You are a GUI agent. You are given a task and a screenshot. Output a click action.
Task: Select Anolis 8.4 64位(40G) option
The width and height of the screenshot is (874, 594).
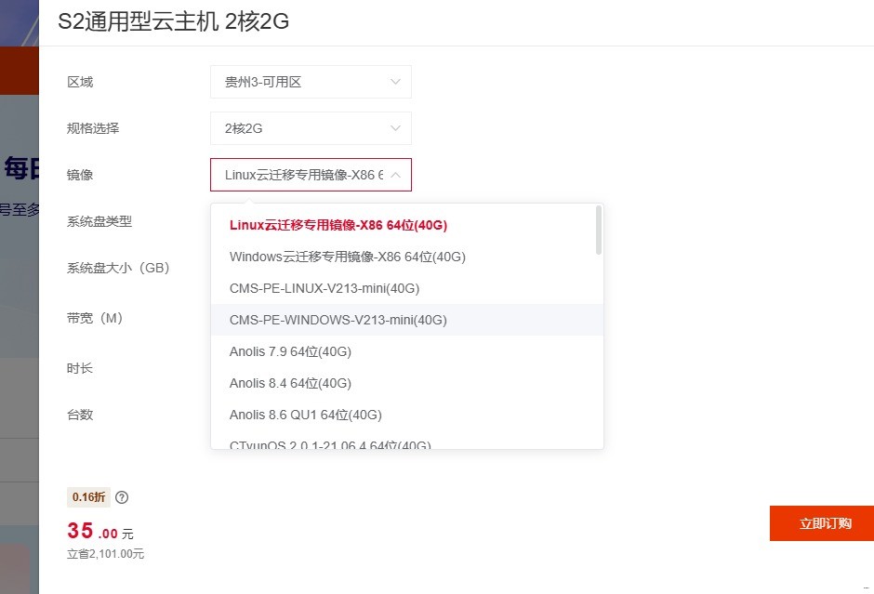[290, 383]
